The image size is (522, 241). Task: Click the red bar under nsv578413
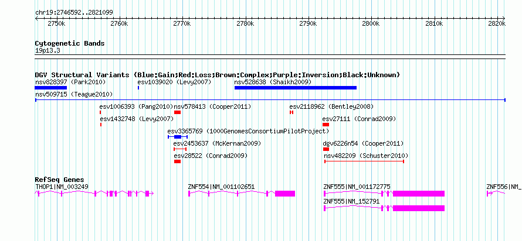tap(177, 112)
